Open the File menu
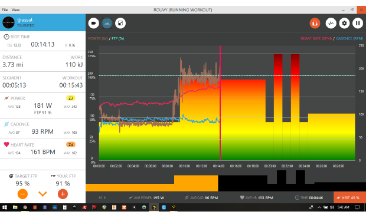 (x=5, y=10)
